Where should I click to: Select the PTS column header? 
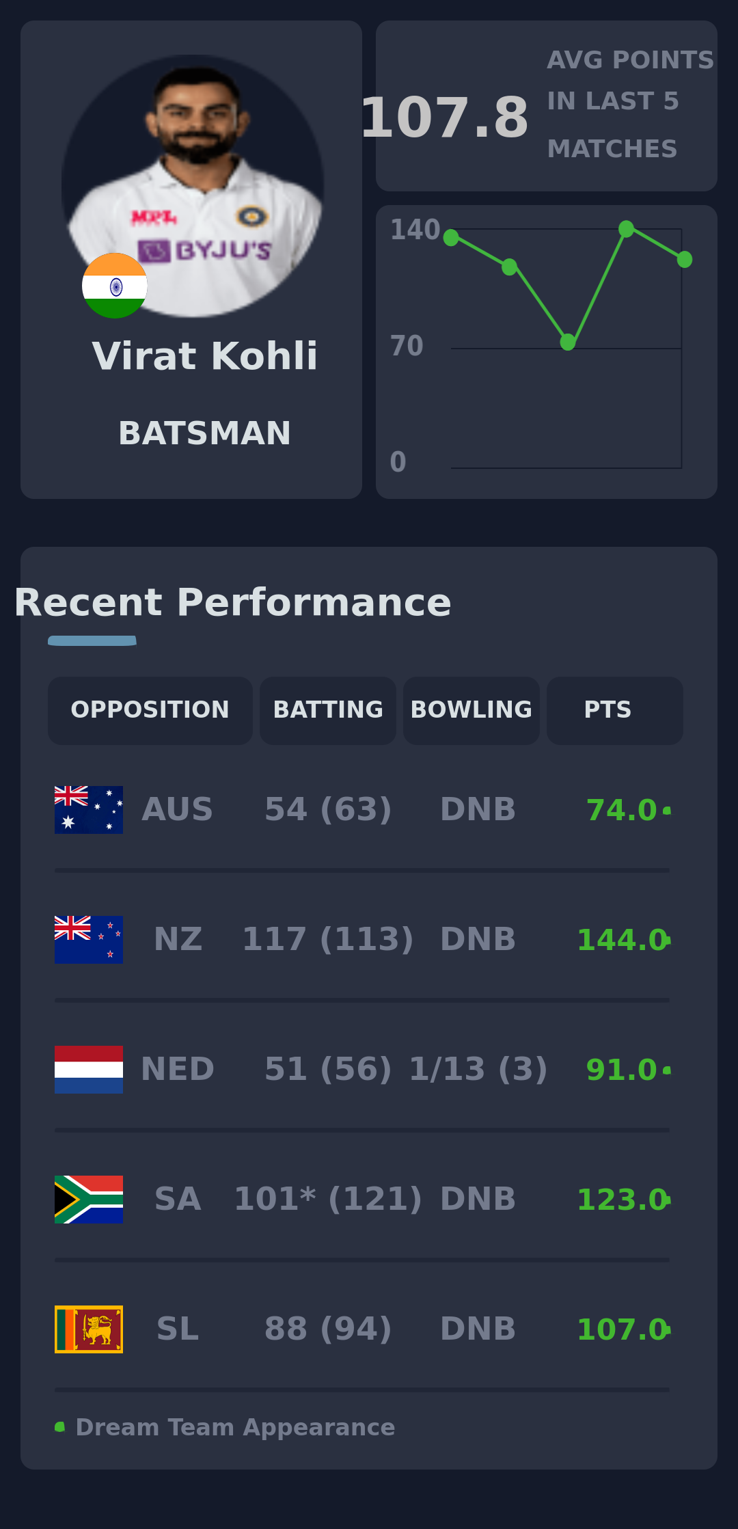tap(614, 710)
